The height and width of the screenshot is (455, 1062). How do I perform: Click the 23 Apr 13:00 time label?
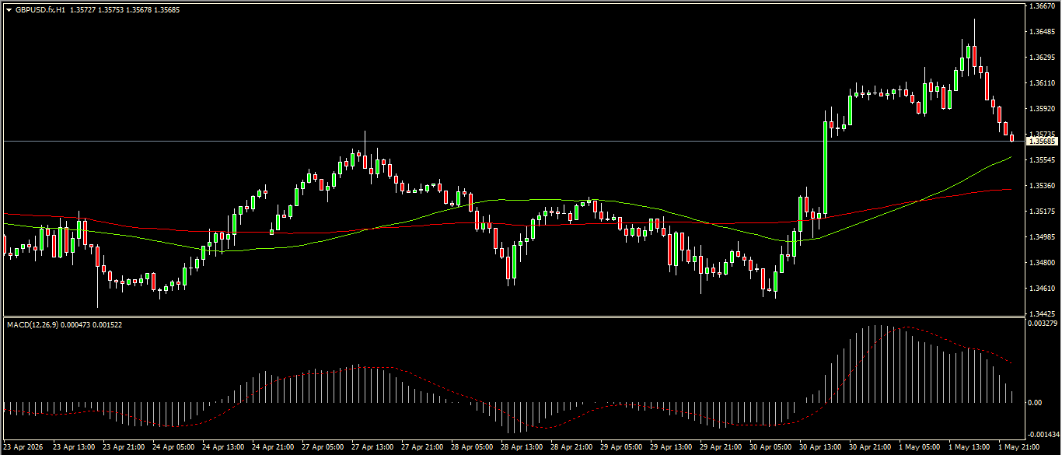(x=74, y=448)
